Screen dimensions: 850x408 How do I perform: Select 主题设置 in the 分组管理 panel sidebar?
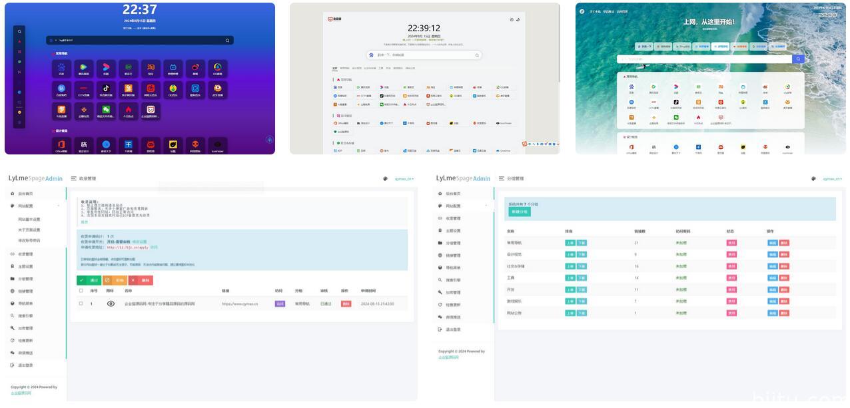(452, 230)
